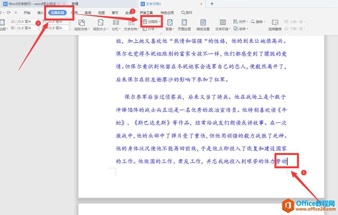Click the 查找 search command

187,12
